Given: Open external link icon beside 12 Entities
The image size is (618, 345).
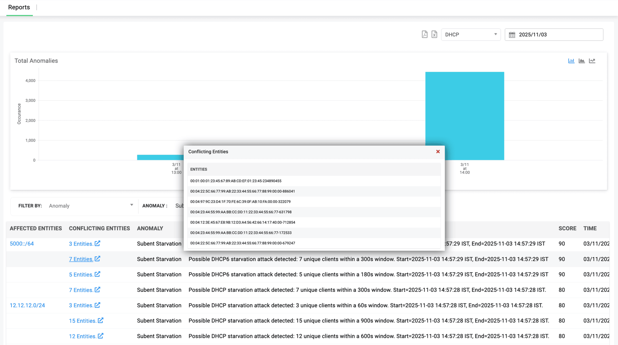Looking at the screenshot, I should click(101, 336).
